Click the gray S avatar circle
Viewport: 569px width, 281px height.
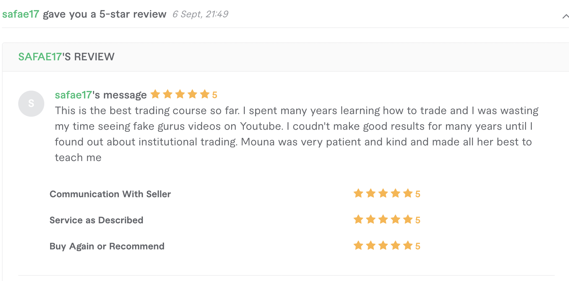coord(31,104)
